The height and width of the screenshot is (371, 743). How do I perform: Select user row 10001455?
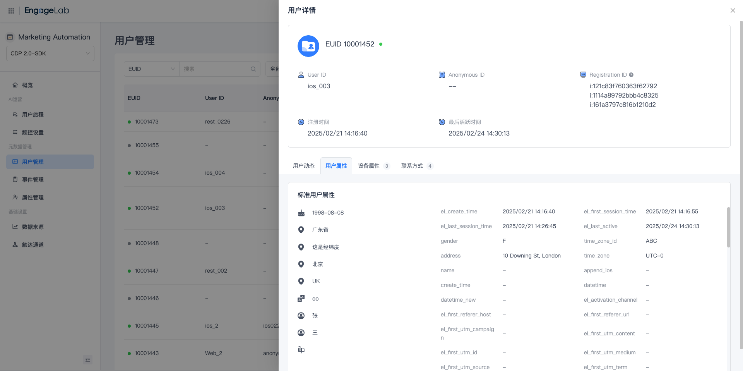click(201, 145)
